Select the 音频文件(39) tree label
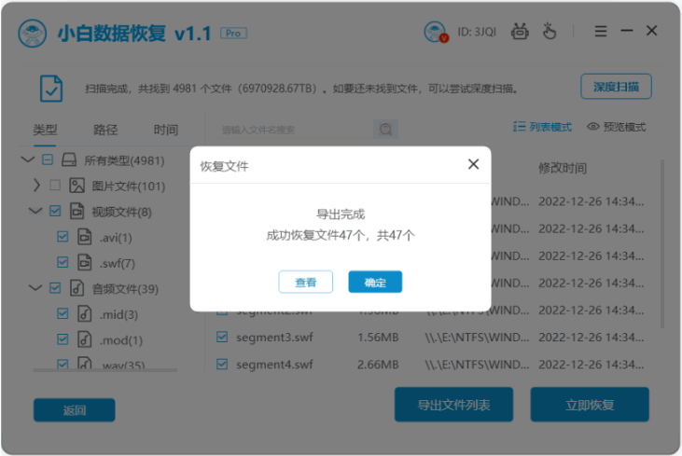682x456 pixels. point(125,289)
